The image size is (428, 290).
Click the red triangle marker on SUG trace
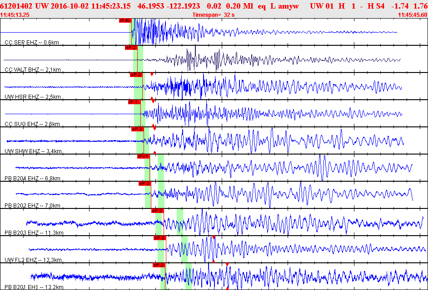coord(153,101)
